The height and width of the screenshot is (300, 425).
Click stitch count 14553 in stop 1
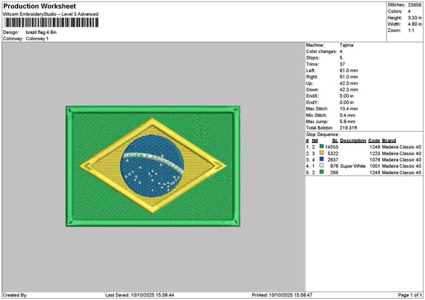pos(331,147)
